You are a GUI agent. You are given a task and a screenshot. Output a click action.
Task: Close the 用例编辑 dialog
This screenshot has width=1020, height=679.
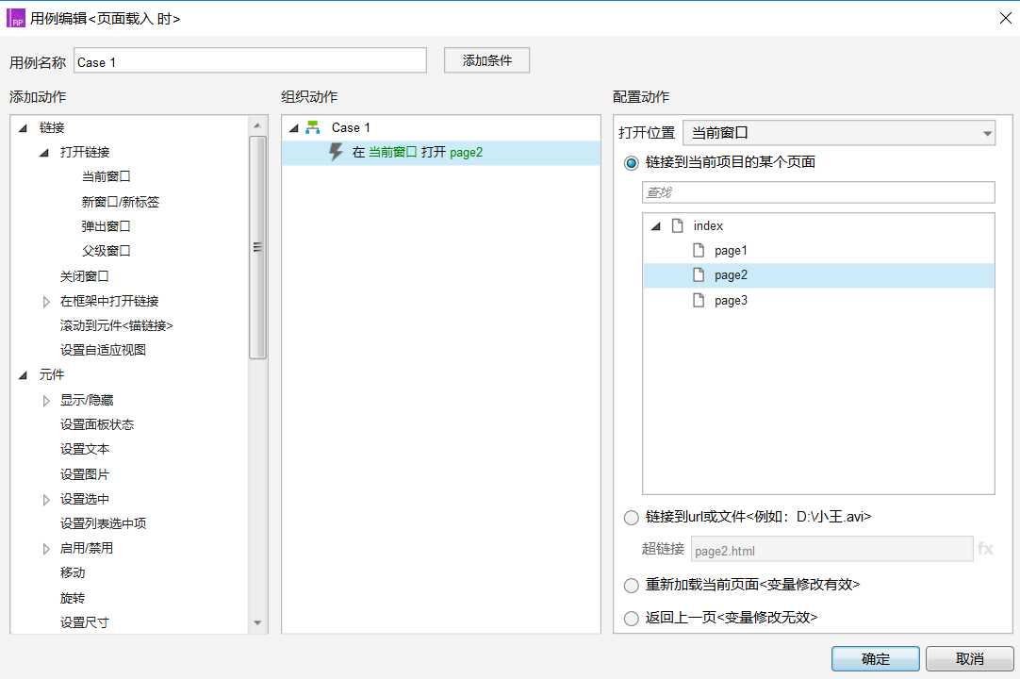point(1006,18)
